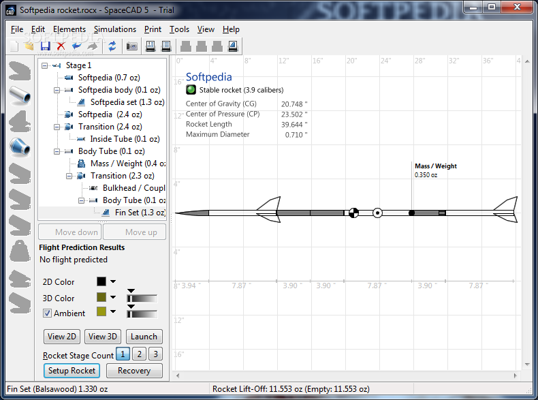Click the Ambient brightness slider
This screenshot has height=400, width=538.
click(x=142, y=314)
